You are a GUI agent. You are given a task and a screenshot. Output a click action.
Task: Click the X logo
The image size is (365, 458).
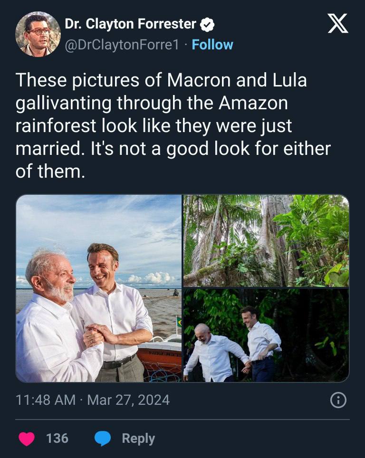pos(338,24)
